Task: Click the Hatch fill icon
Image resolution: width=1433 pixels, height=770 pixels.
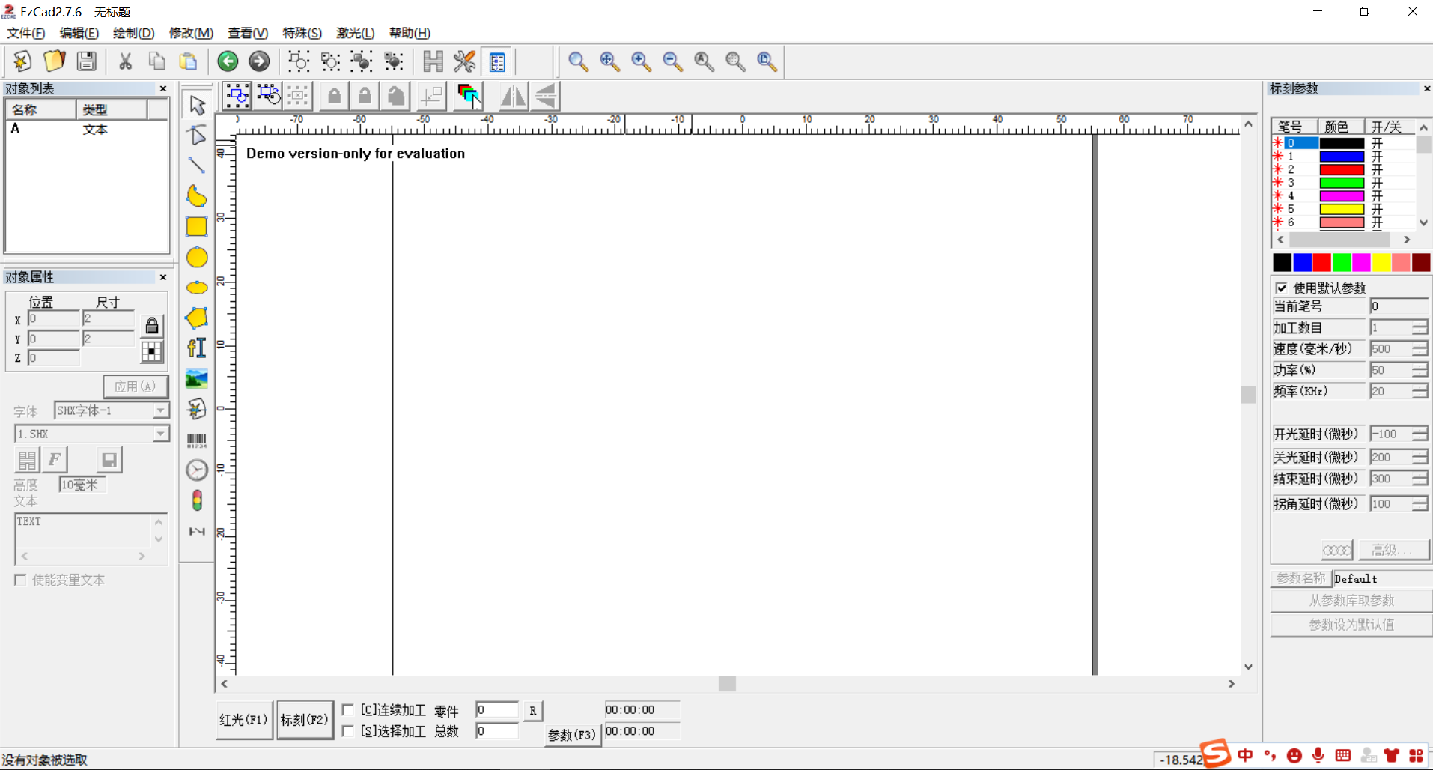Action: 433,61
